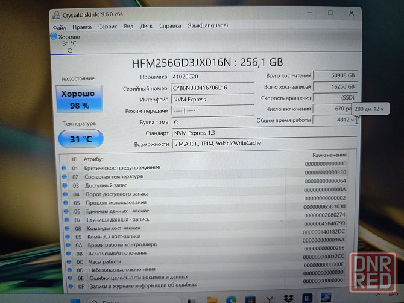Select the Доступный запас attribute text
This screenshot has width=404, height=303.
click(x=106, y=185)
